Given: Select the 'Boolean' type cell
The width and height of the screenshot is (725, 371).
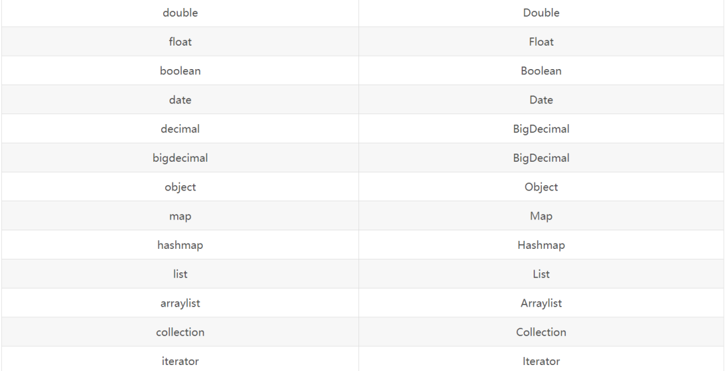Looking at the screenshot, I should (x=541, y=70).
